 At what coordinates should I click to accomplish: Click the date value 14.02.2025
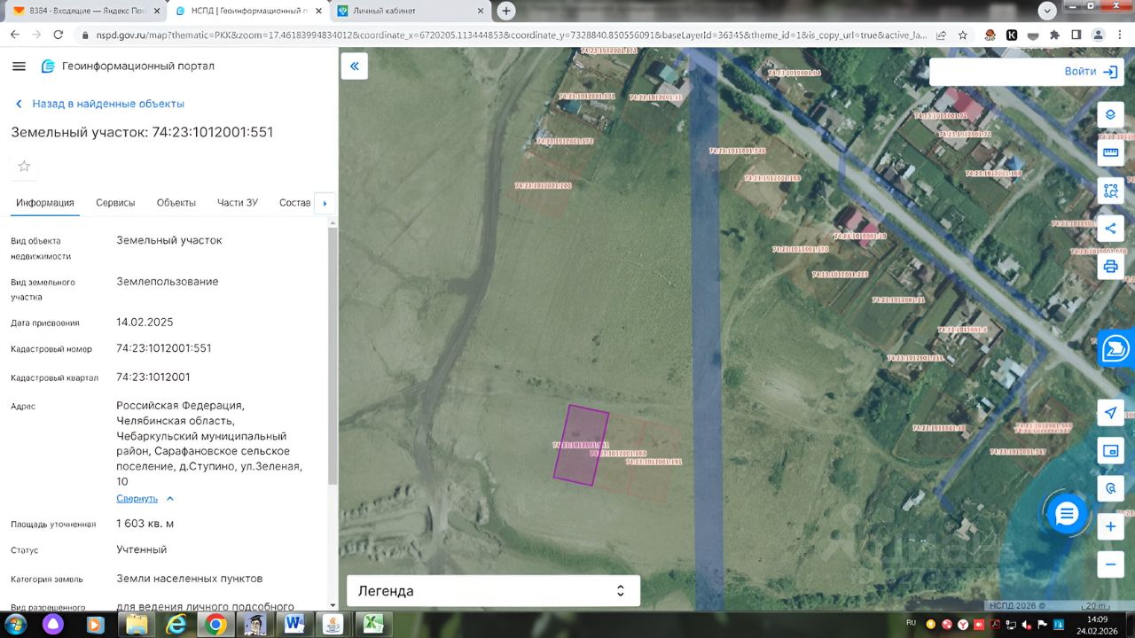(145, 323)
